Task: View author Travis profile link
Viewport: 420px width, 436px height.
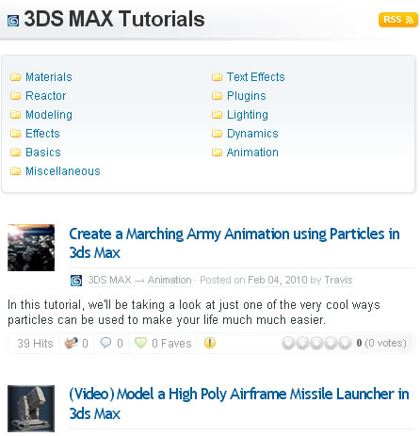Action: point(338,280)
